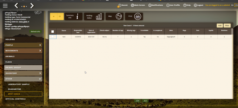Click the A.ADMIN3 responsible user cell
Viewport: 238px width, 108px height.
point(78,37)
